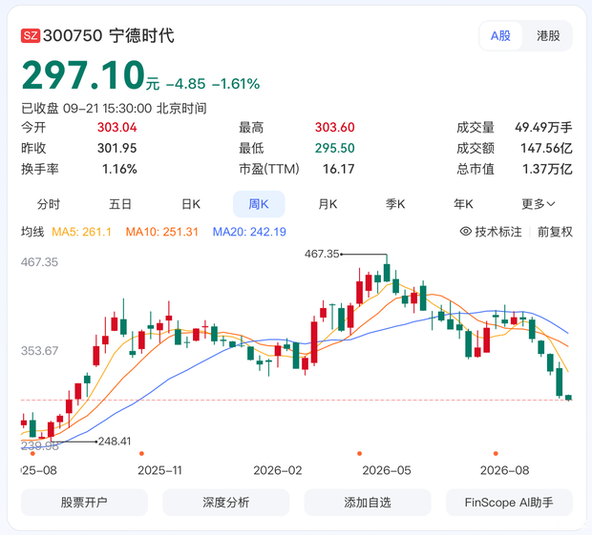Select the 五日 chart tab

click(x=120, y=204)
